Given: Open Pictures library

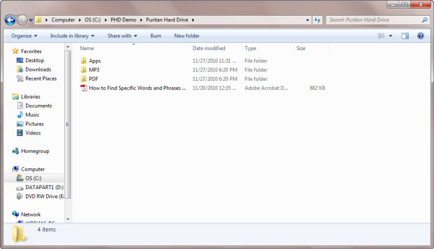Looking at the screenshot, I should tap(35, 124).
